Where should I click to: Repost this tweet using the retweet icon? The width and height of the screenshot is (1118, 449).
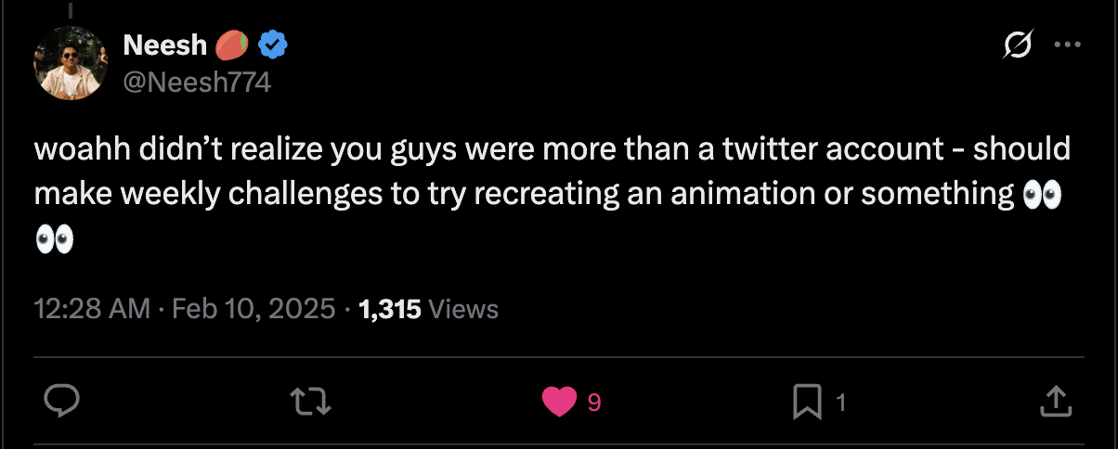click(x=309, y=401)
